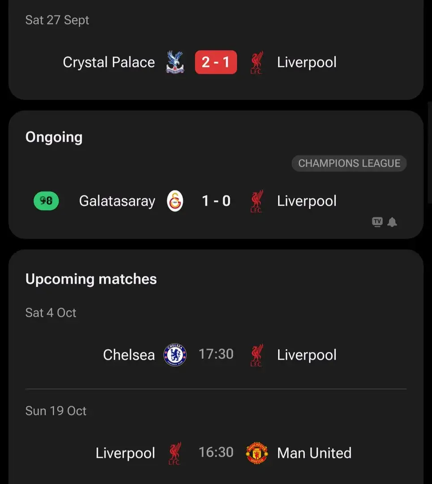Screen dimensions: 432x484
Task: Tap the Crystal Palace club crest
Action: [175, 62]
